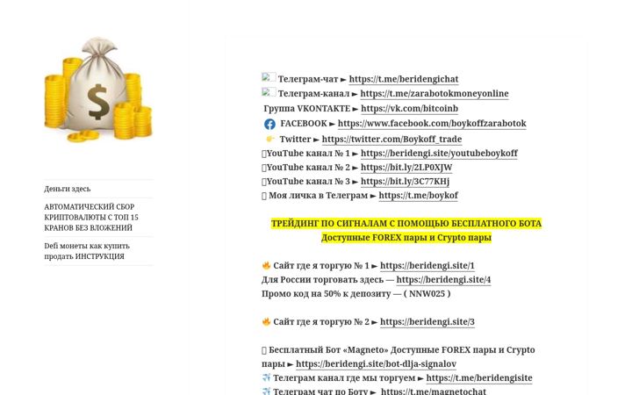Open the beridengi.site/bot-dlja-signalov link
632x395 pixels.
tap(376, 364)
